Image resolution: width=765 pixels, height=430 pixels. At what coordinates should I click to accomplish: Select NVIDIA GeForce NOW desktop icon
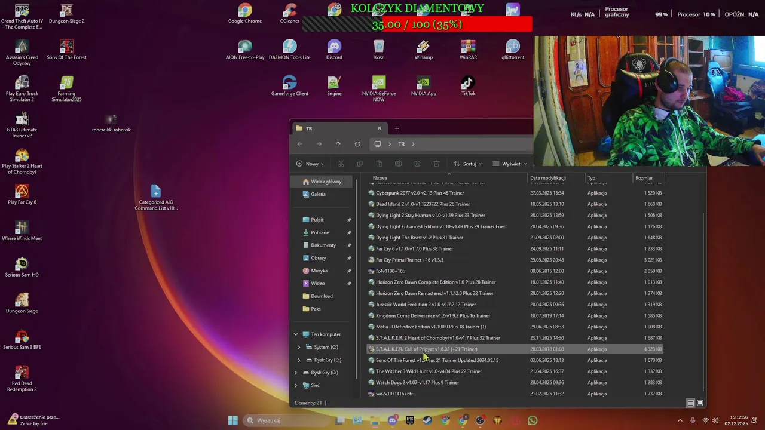[x=379, y=89]
